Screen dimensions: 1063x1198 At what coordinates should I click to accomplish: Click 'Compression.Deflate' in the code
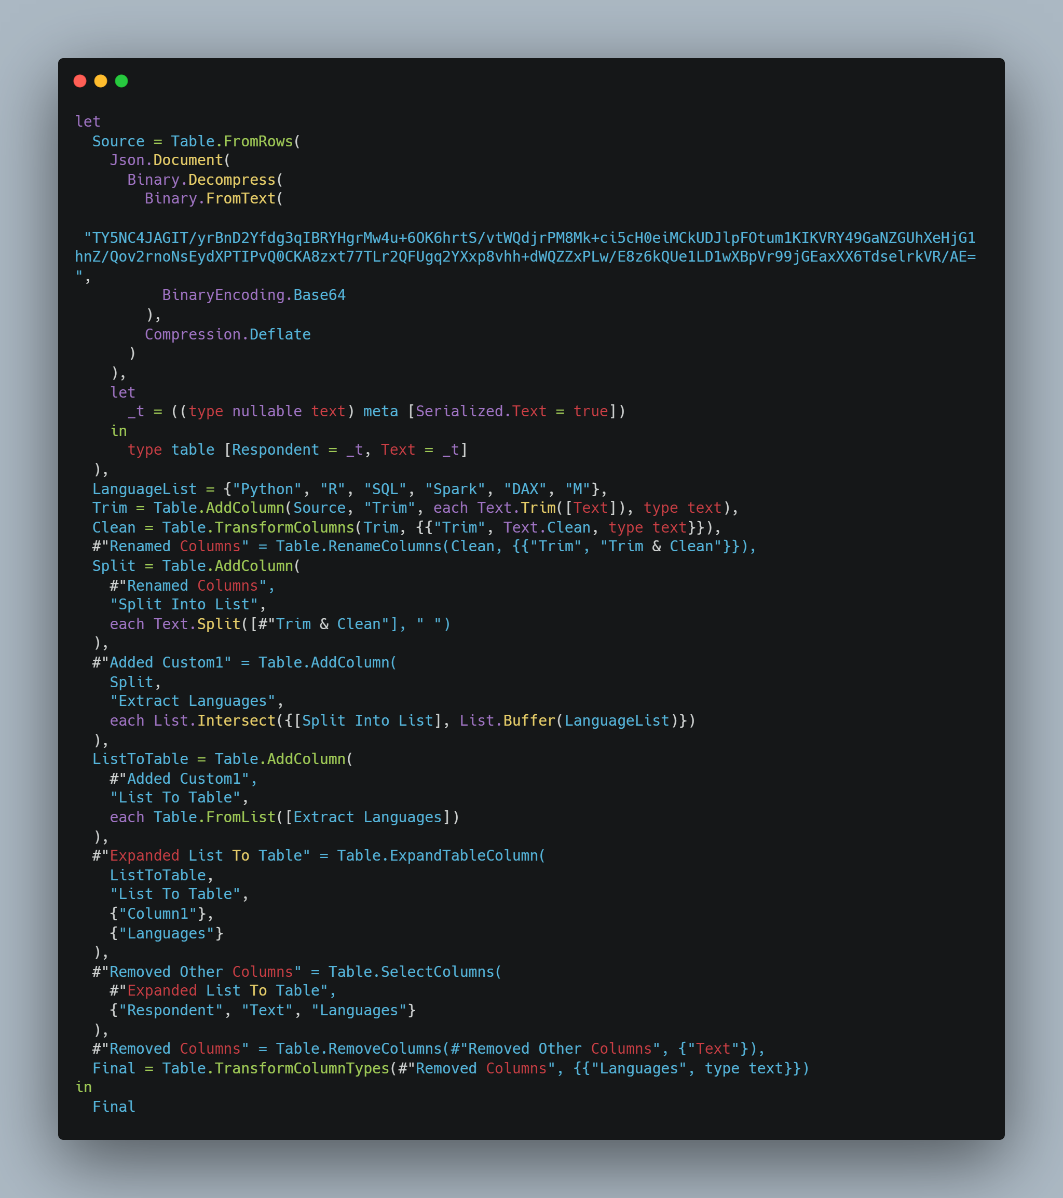point(227,334)
